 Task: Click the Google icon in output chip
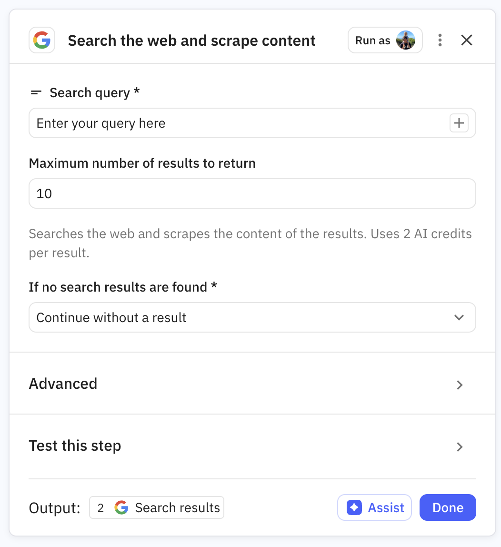[x=121, y=508]
